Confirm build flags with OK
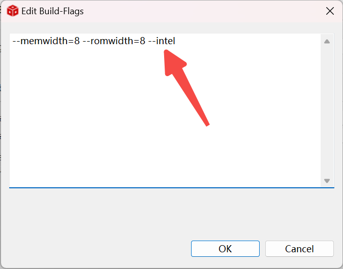Screen dimensions: 343x269 (x=225, y=249)
